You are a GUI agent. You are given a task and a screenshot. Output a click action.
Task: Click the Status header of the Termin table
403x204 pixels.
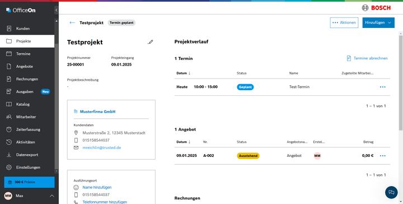(242, 73)
